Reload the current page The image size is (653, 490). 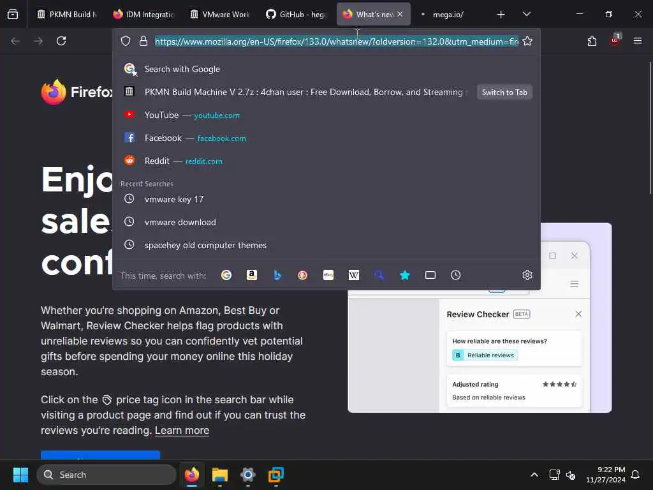pyautogui.click(x=61, y=41)
